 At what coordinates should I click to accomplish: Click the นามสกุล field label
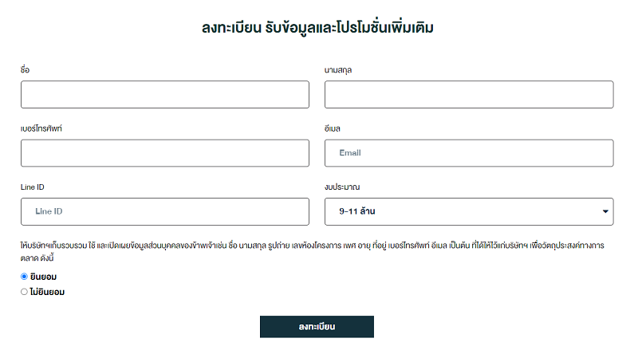click(337, 70)
